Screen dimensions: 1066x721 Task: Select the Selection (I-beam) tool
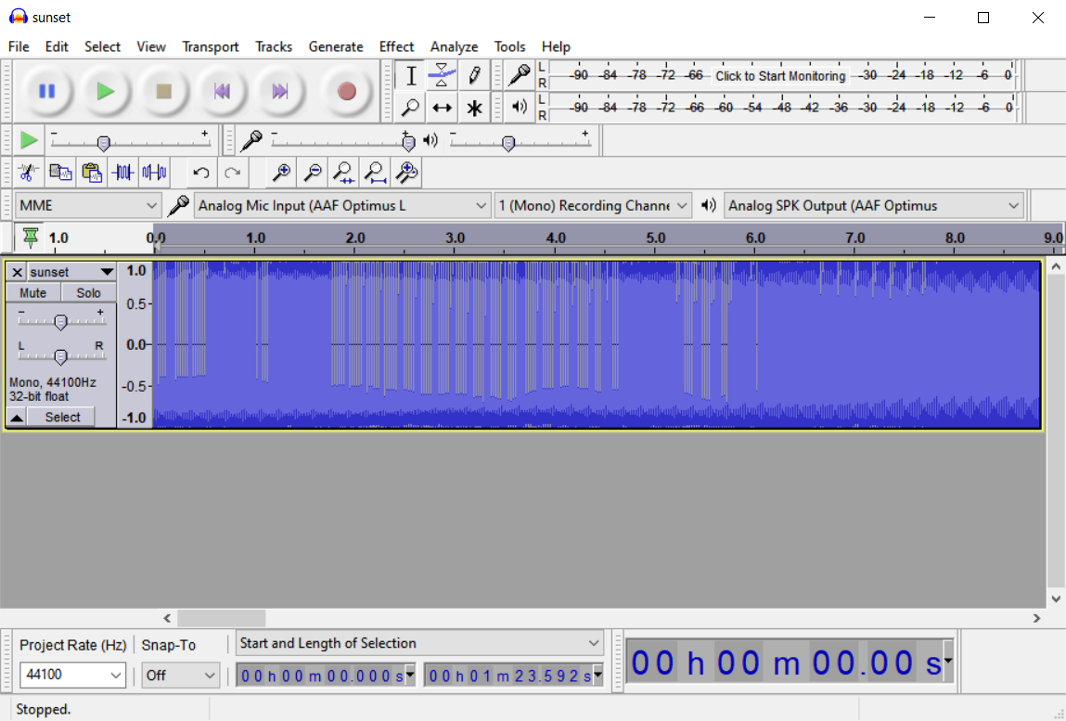[411, 75]
